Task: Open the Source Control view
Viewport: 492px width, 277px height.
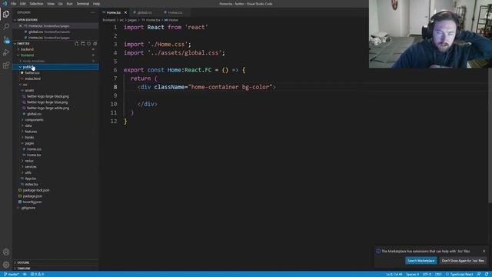Action: [x=6, y=39]
